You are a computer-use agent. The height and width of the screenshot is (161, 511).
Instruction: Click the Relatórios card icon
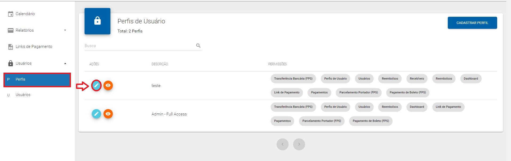click(10, 30)
